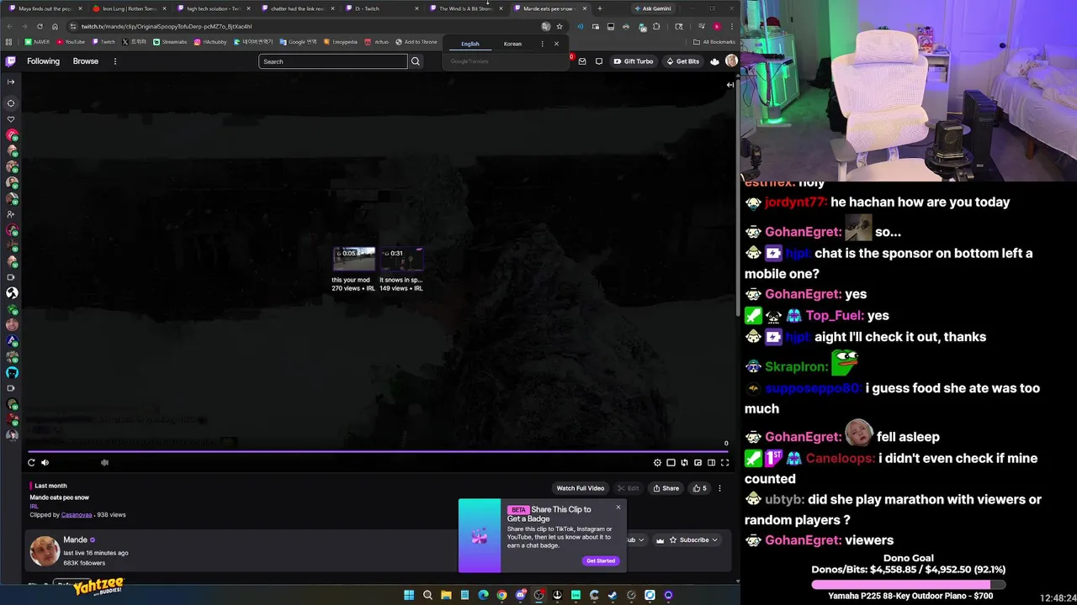Open the Emojipedia bookmark
The image size is (1077, 605).
click(341, 42)
